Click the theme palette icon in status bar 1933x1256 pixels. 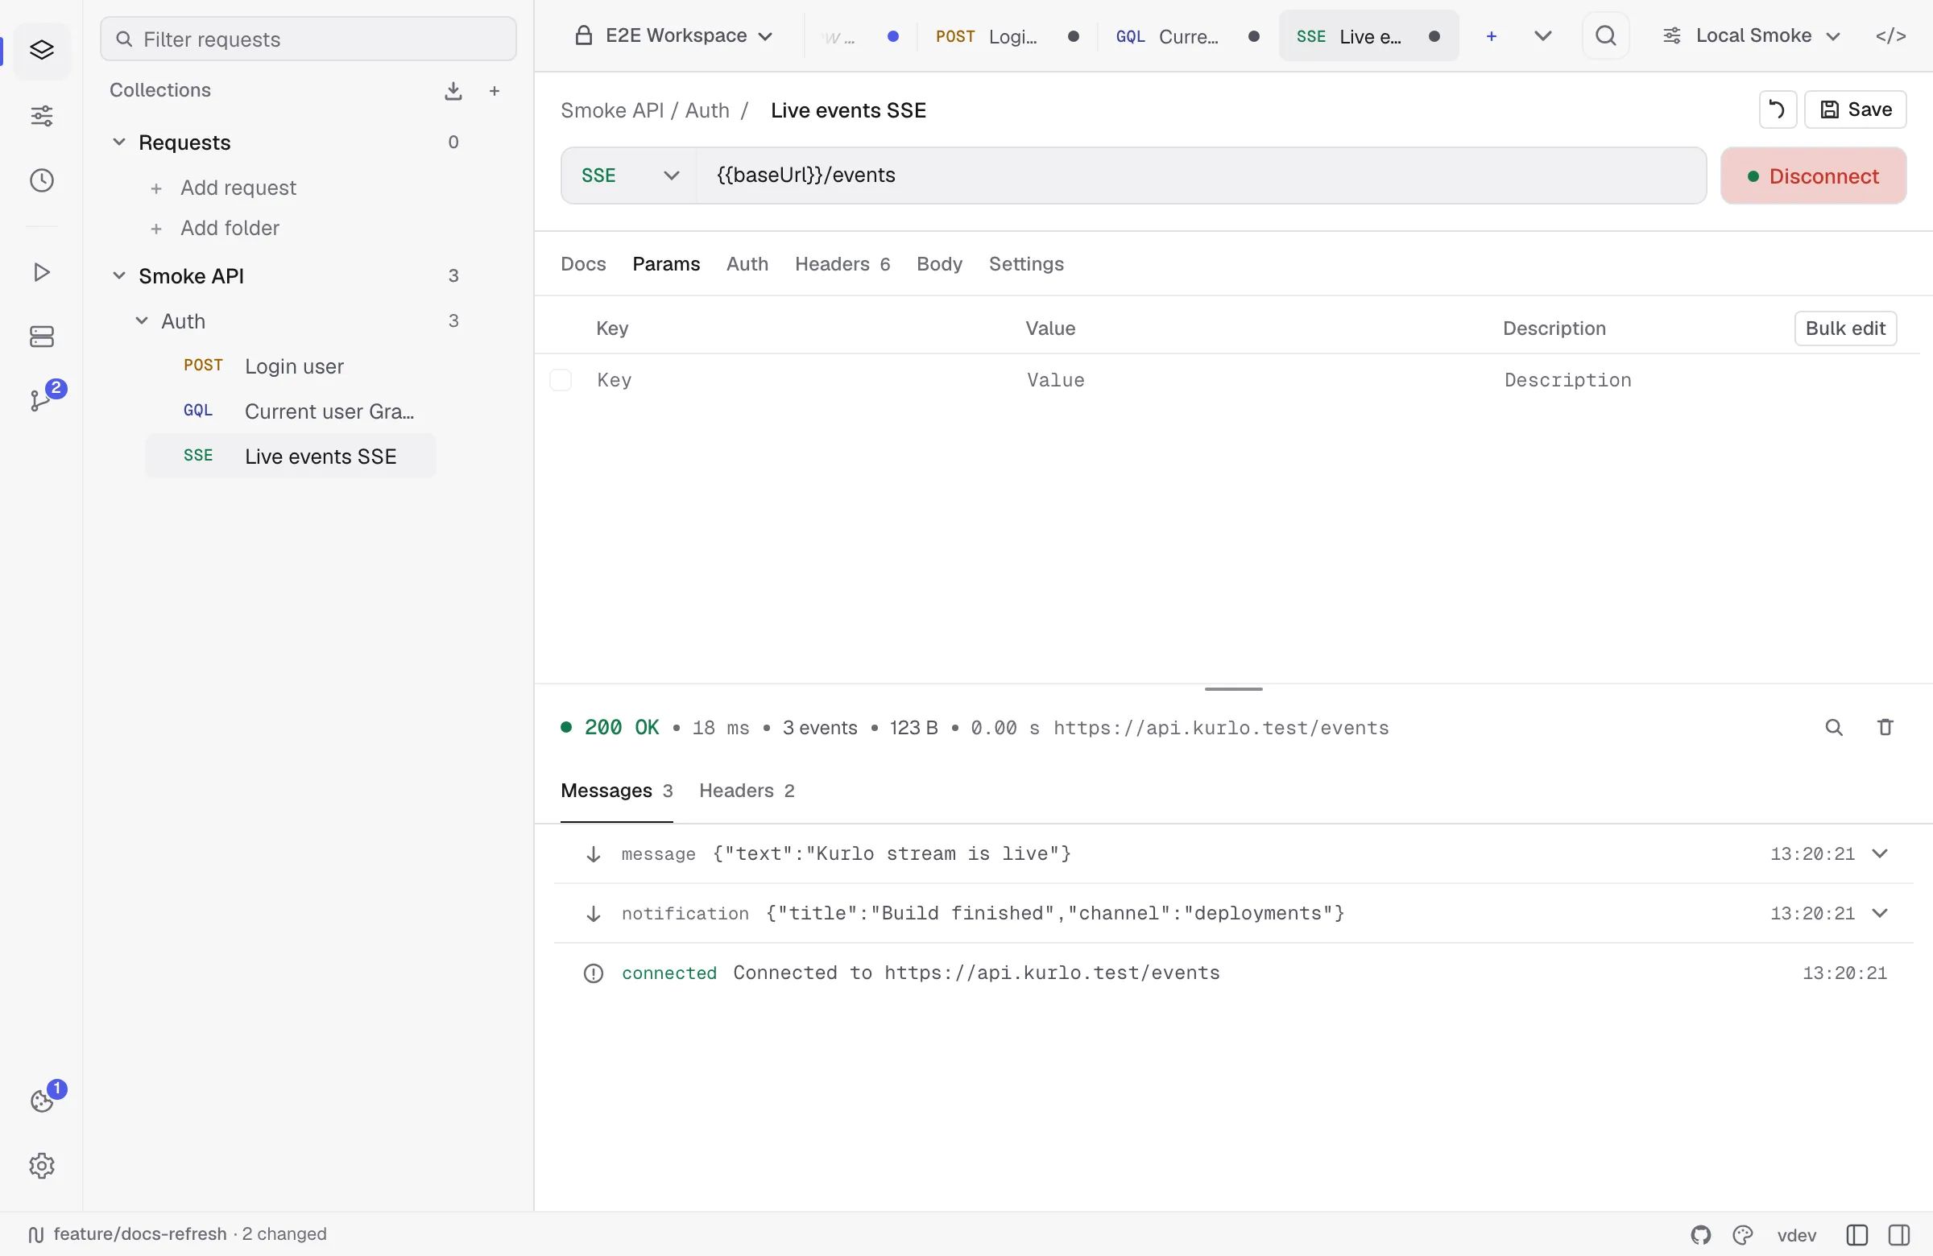[x=1742, y=1235]
